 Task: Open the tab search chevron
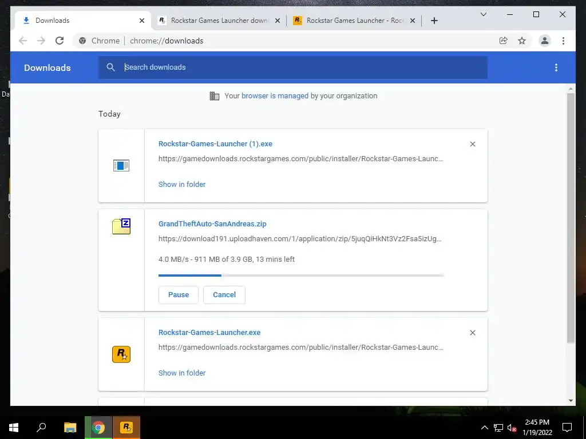483,14
